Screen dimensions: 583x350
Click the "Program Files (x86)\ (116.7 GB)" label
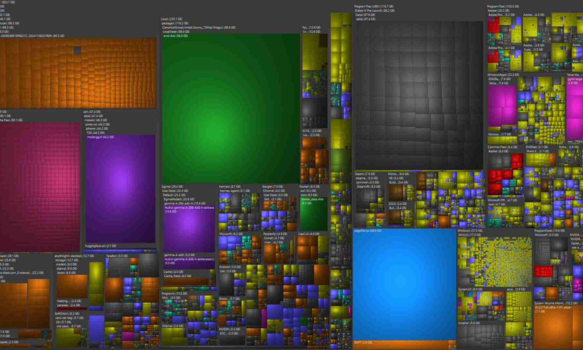374,6
